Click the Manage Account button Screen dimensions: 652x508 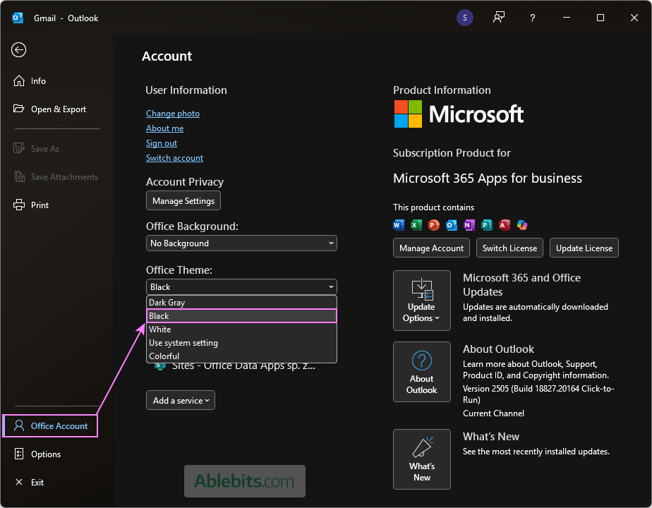[431, 248]
